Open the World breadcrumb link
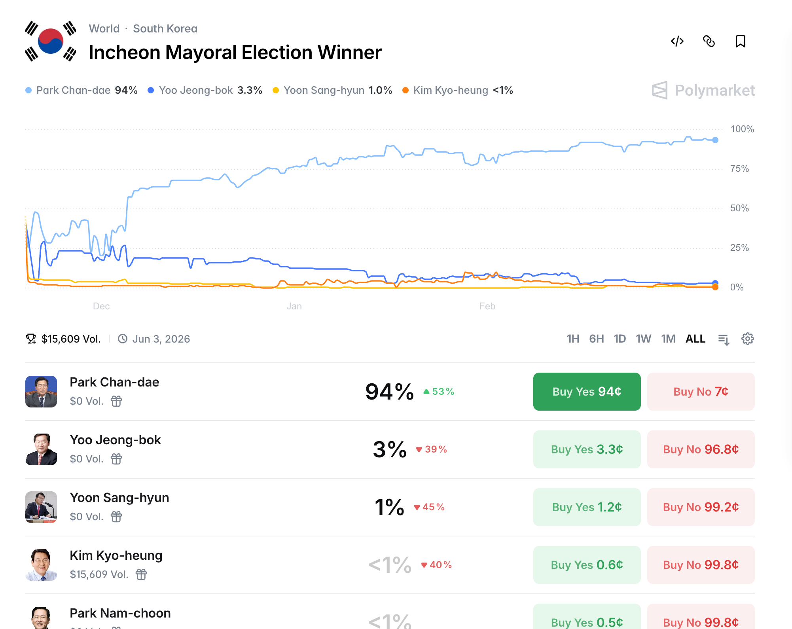The image size is (792, 629). pyautogui.click(x=104, y=28)
